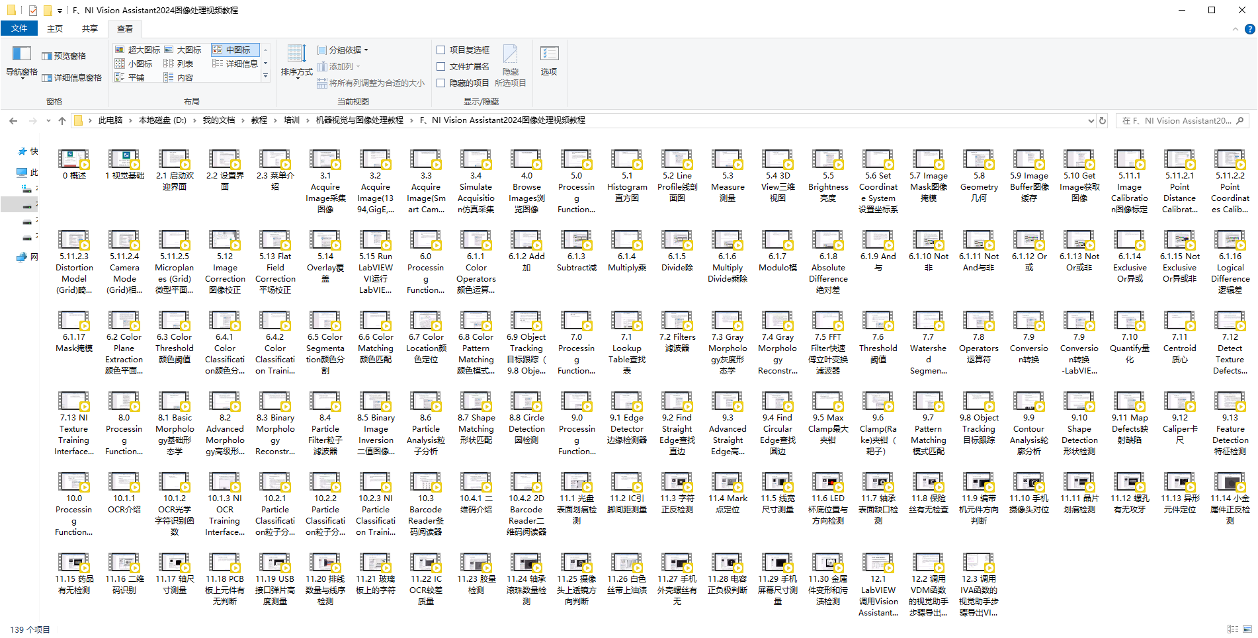Select the 3.1 Acquire Image采集图像 video
Image resolution: width=1258 pixels, height=638 pixels.
(325, 181)
